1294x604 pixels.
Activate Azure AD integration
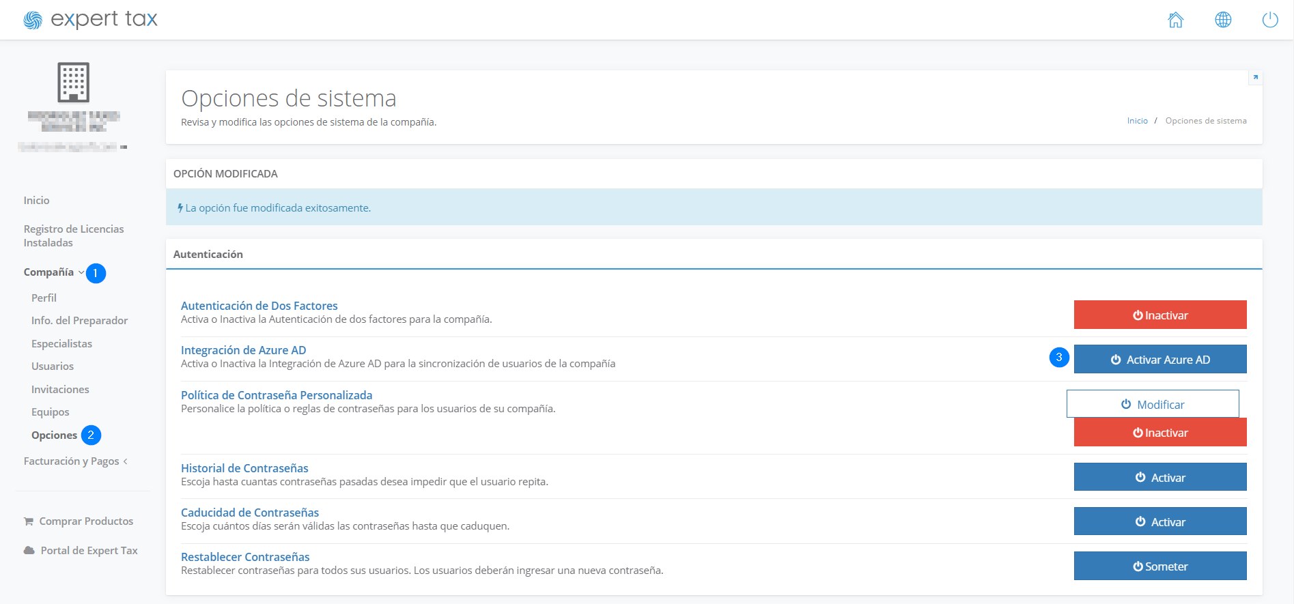click(x=1159, y=360)
